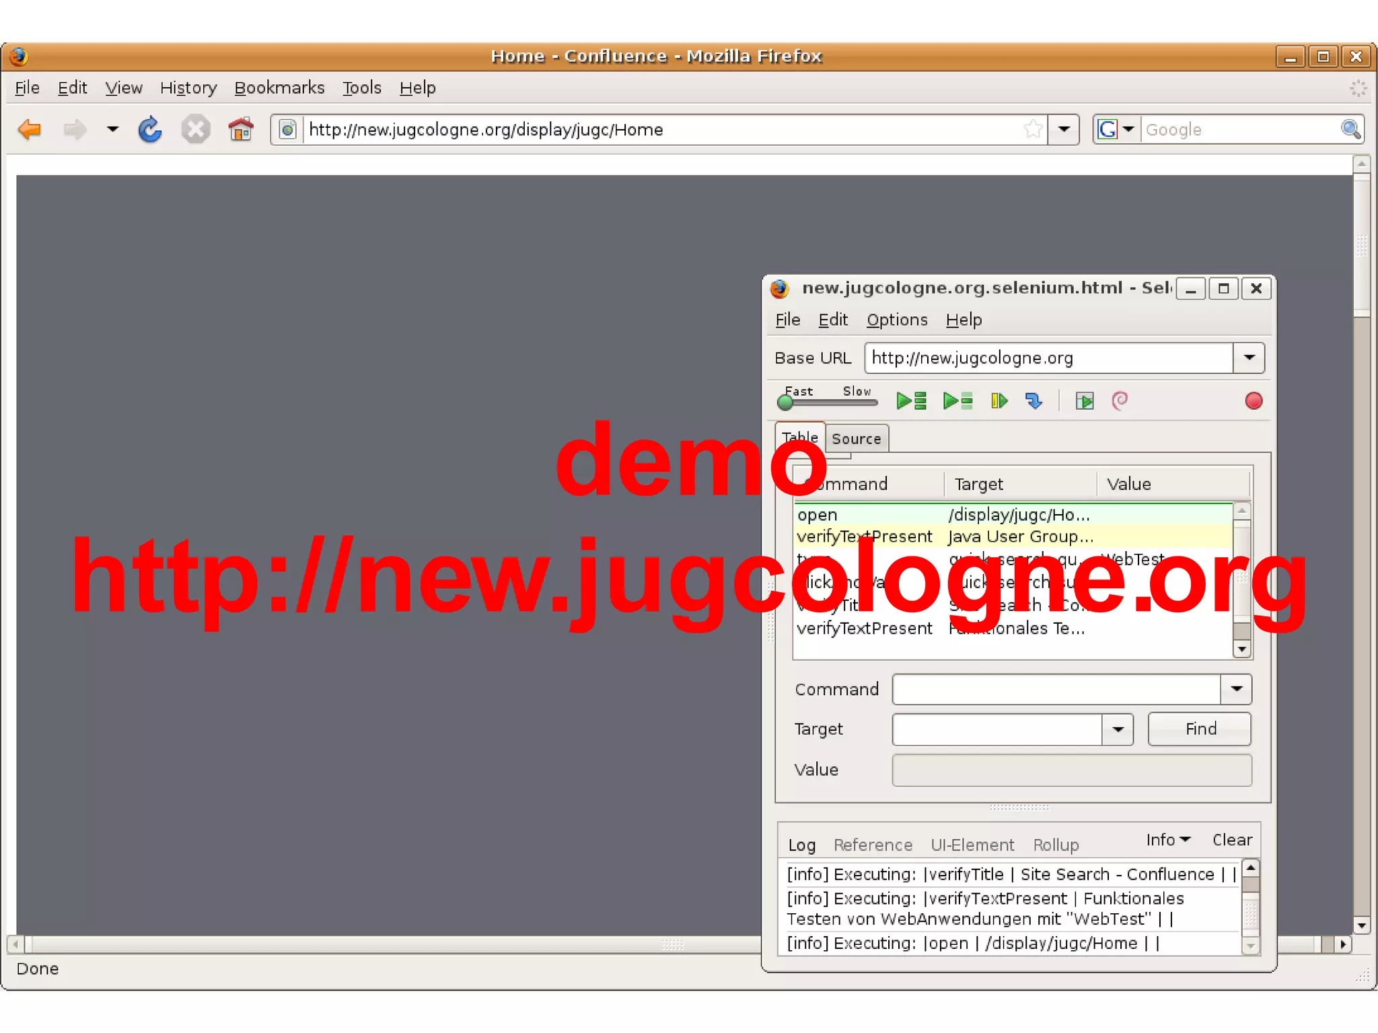Open Firefox Edit menu
1378x1033 pixels.
[72, 88]
